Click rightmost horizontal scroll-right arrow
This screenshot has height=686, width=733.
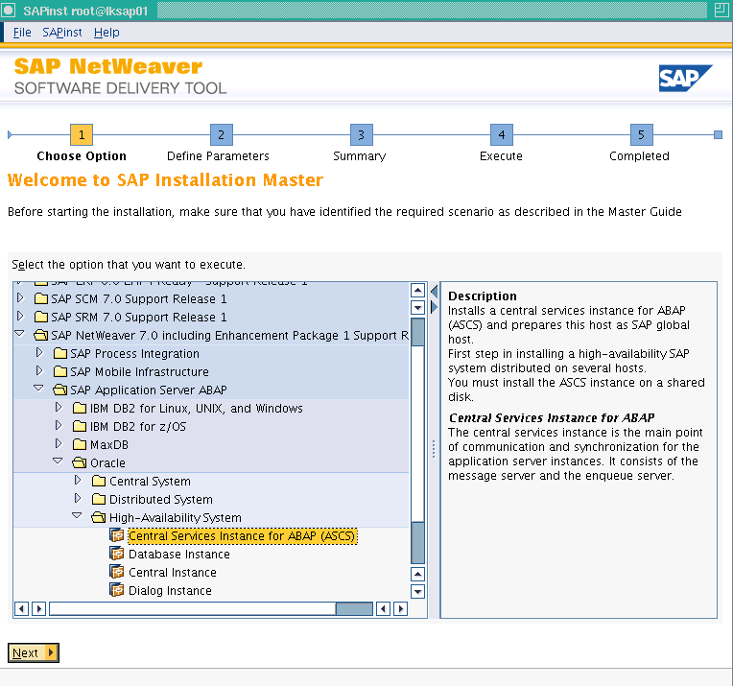coord(401,608)
